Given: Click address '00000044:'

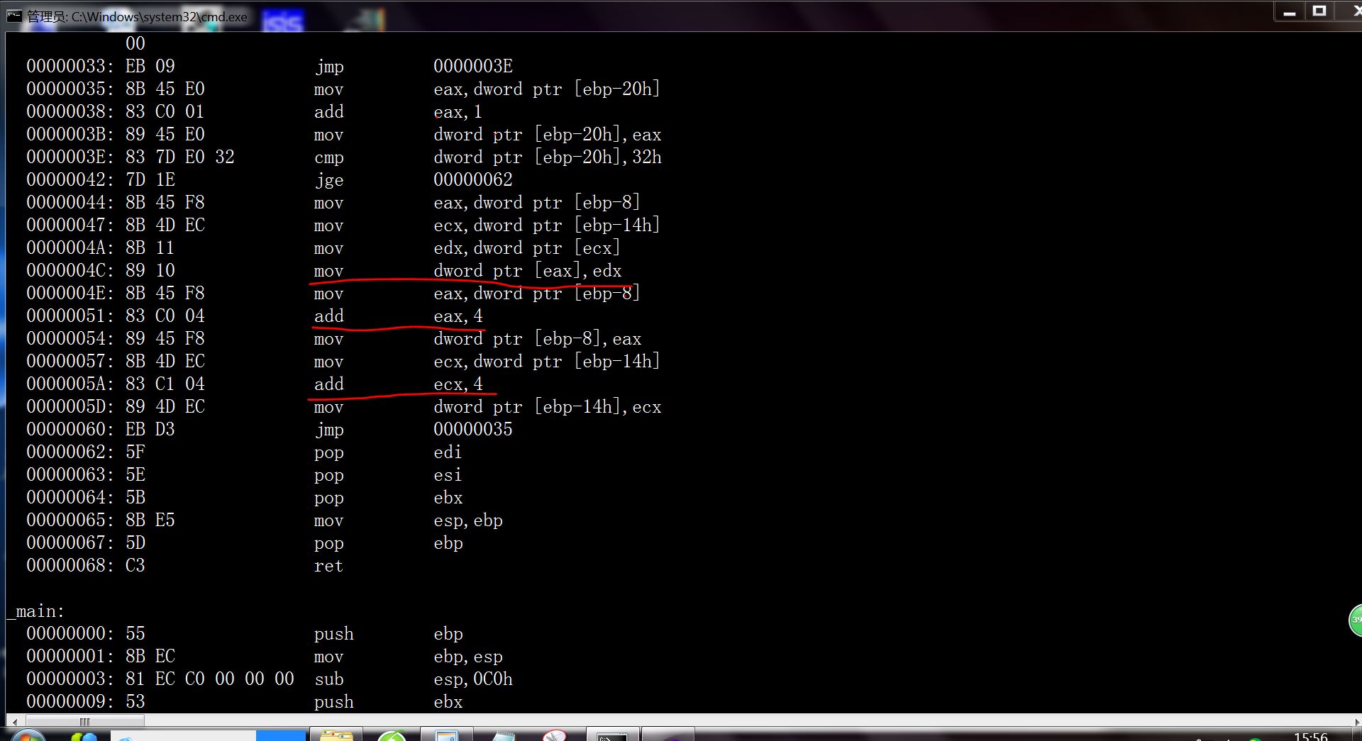Looking at the screenshot, I should tap(70, 203).
